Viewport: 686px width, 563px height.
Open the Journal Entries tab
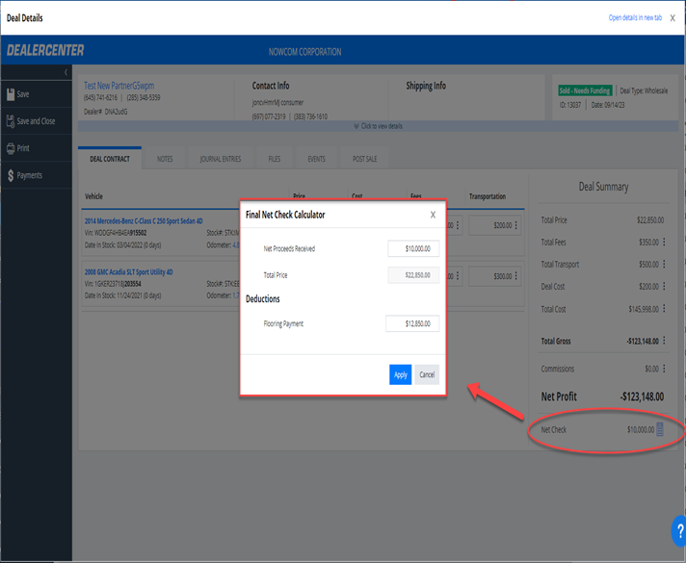click(x=221, y=159)
